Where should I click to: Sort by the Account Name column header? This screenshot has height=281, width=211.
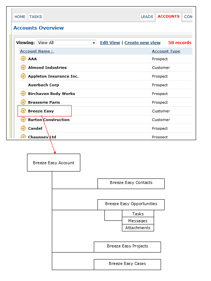tap(37, 51)
